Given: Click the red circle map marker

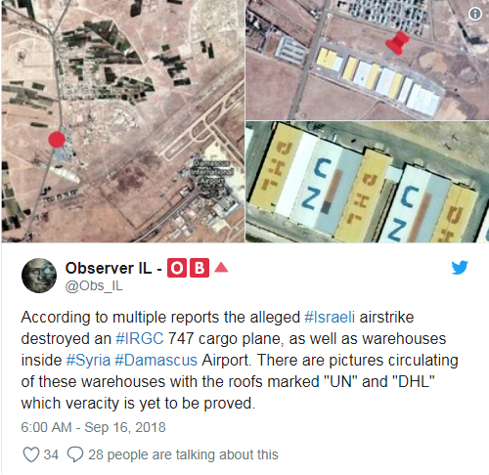Looking at the screenshot, I should click(x=57, y=140).
